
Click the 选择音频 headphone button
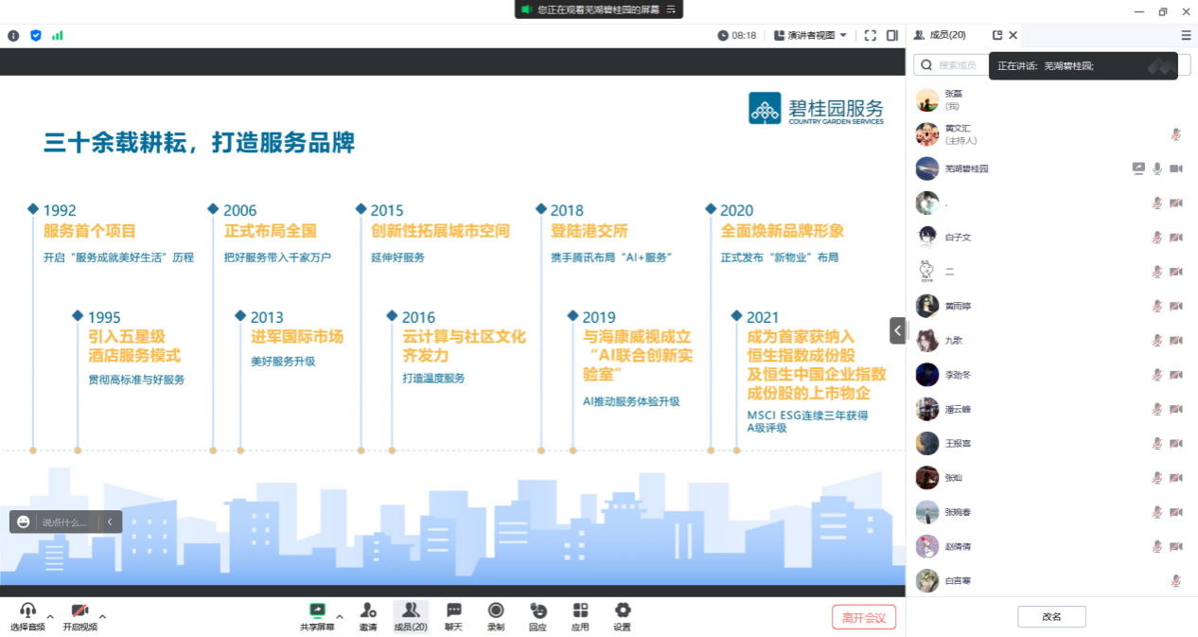[x=27, y=615]
